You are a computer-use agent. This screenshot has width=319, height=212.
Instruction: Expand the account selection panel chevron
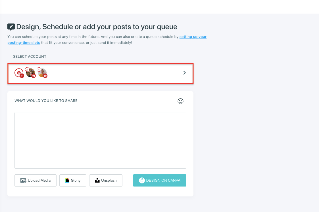pos(184,73)
